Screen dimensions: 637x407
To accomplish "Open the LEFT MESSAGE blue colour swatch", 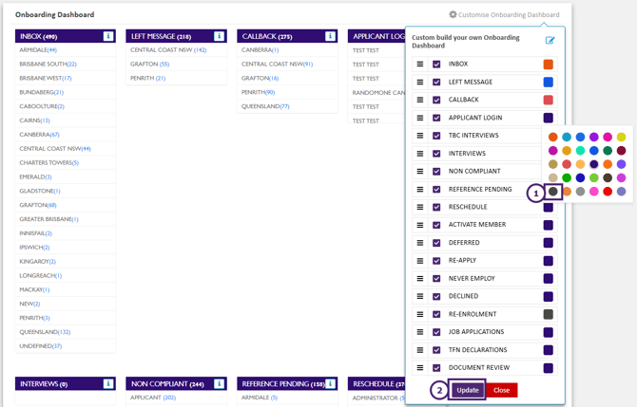I will click(548, 82).
